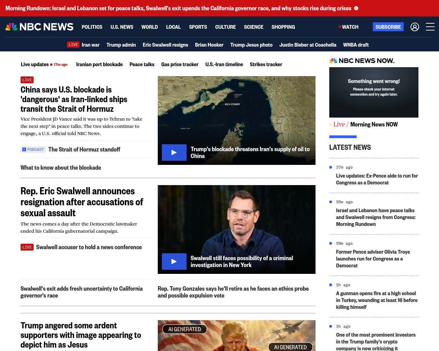439x351 pixels.
Task: Click the blue SUBSCRIBE button
Action: click(x=388, y=27)
